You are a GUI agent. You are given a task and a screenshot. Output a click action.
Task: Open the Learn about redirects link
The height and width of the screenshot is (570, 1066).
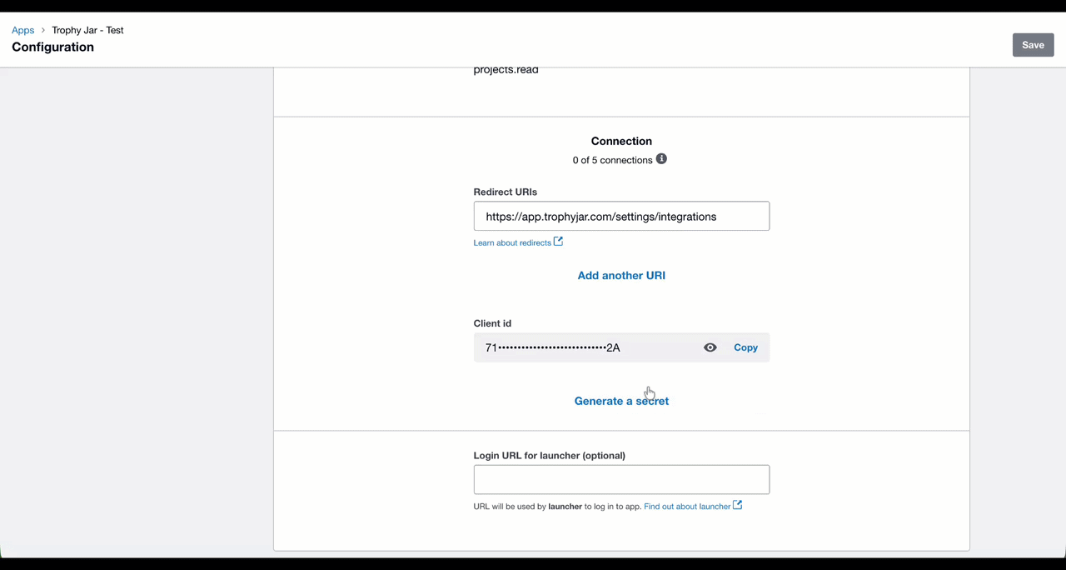tap(512, 242)
